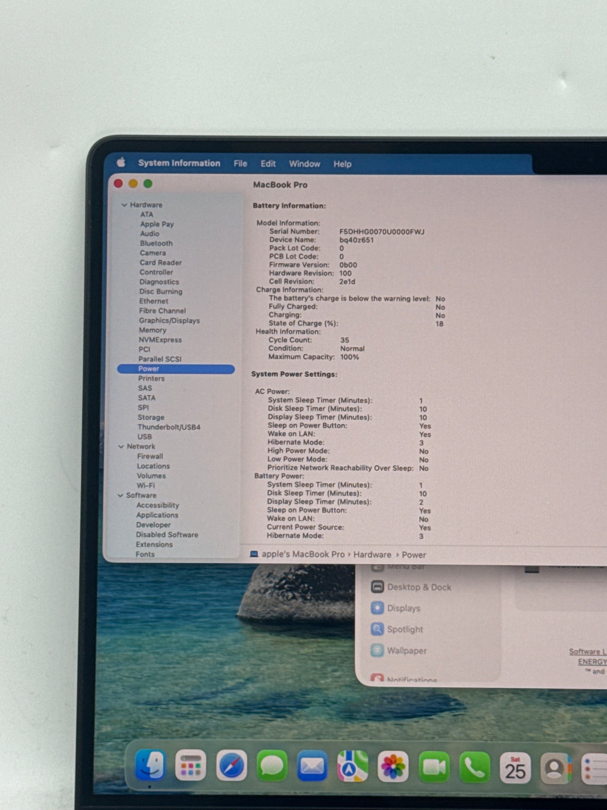Collapse the Software section chevron
Screen dimensions: 607x810
point(120,495)
